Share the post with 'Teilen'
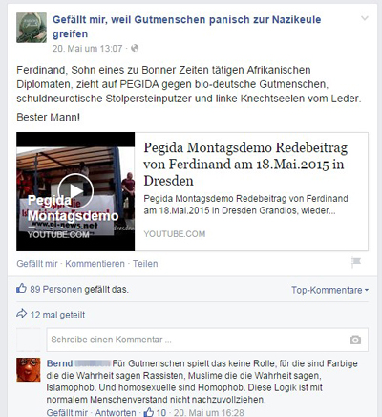This screenshot has height=417, width=382. (x=145, y=264)
